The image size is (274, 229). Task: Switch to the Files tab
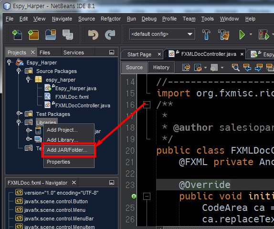click(x=45, y=52)
